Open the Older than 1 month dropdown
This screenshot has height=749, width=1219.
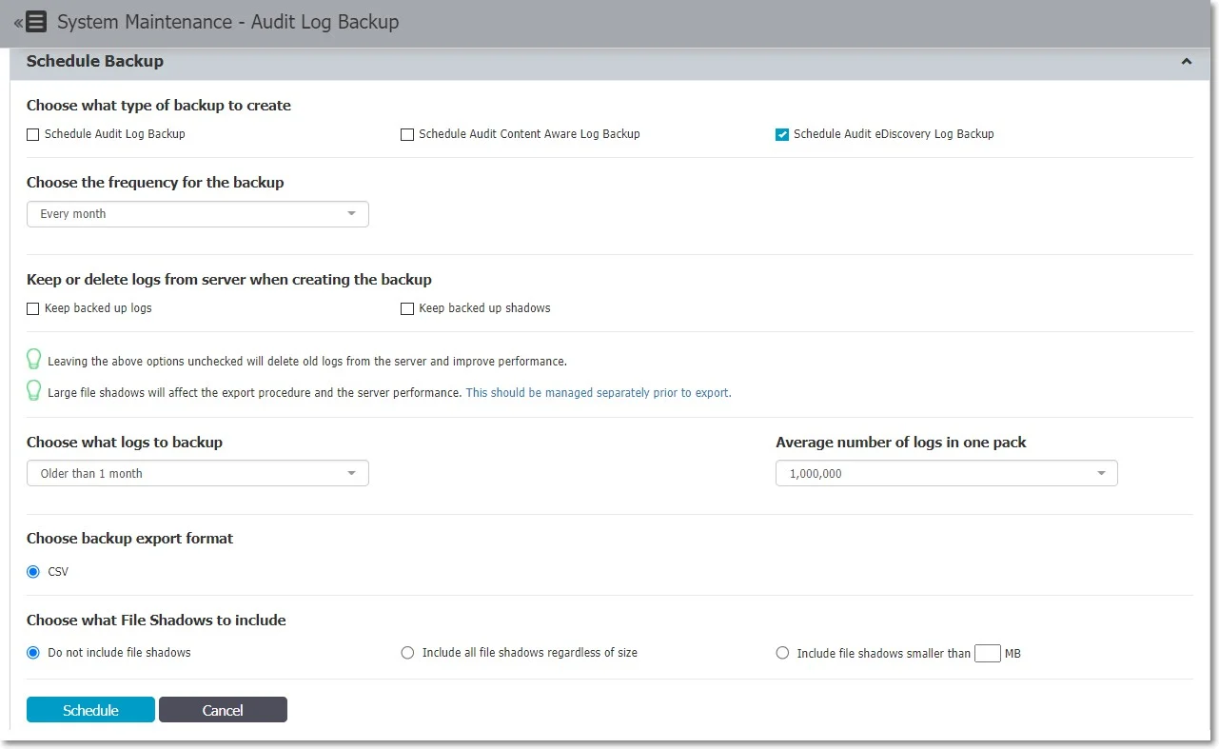[198, 473]
